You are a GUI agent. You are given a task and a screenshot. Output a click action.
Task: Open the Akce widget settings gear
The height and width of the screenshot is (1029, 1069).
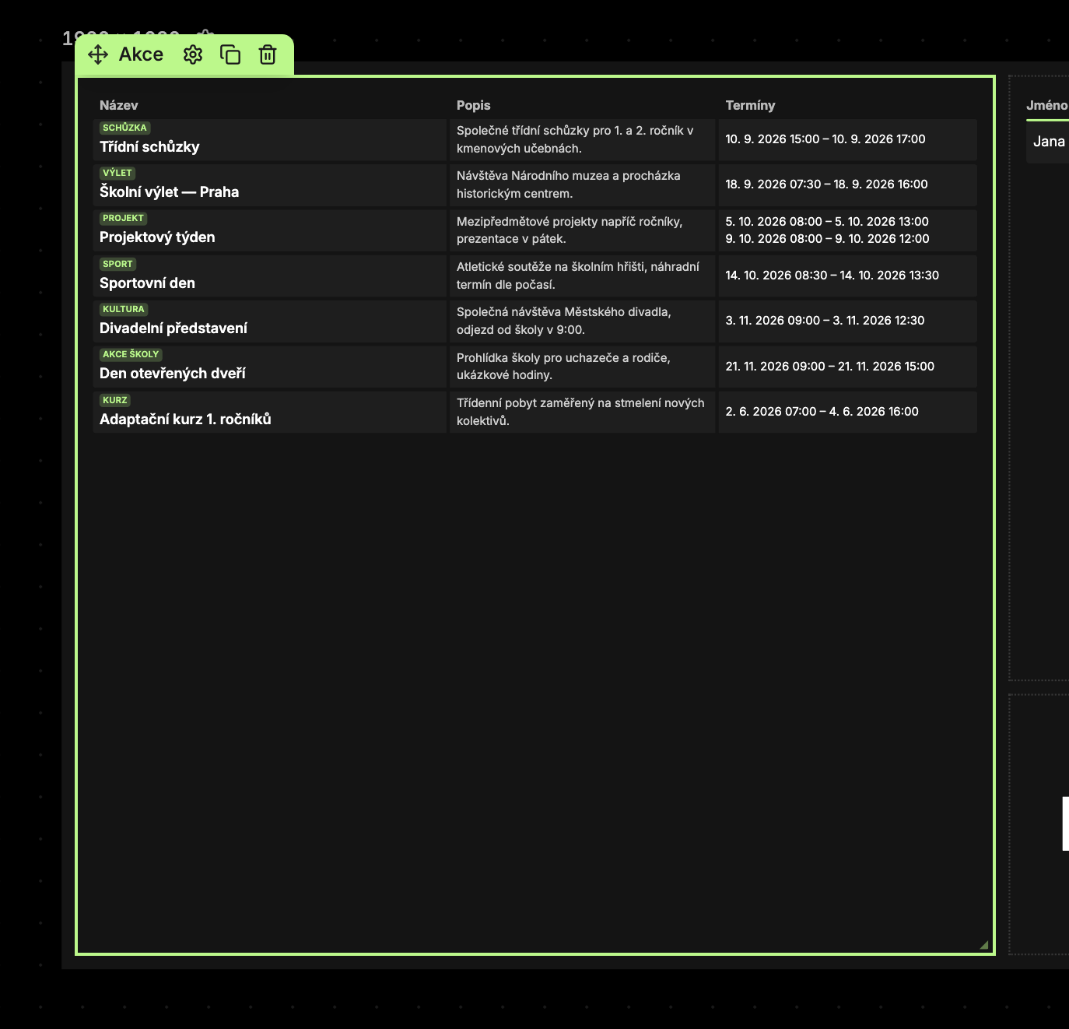pyautogui.click(x=193, y=54)
